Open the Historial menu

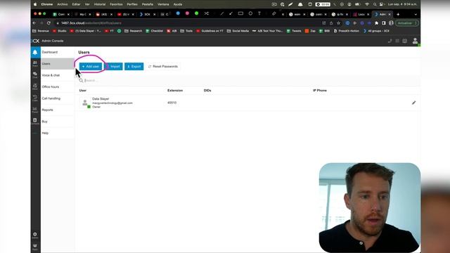[x=100, y=4]
